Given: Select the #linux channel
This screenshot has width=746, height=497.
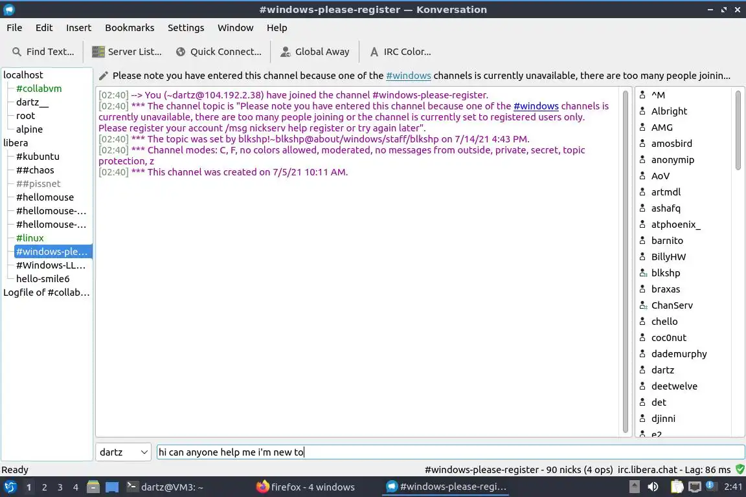Looking at the screenshot, I should point(30,238).
